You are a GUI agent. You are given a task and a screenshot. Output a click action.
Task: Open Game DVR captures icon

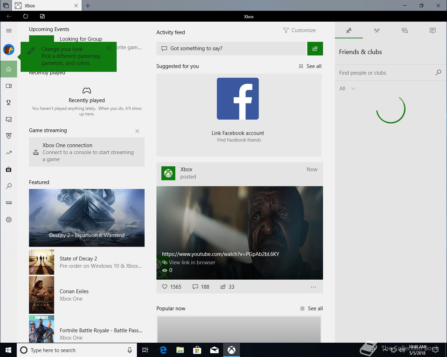(9, 119)
